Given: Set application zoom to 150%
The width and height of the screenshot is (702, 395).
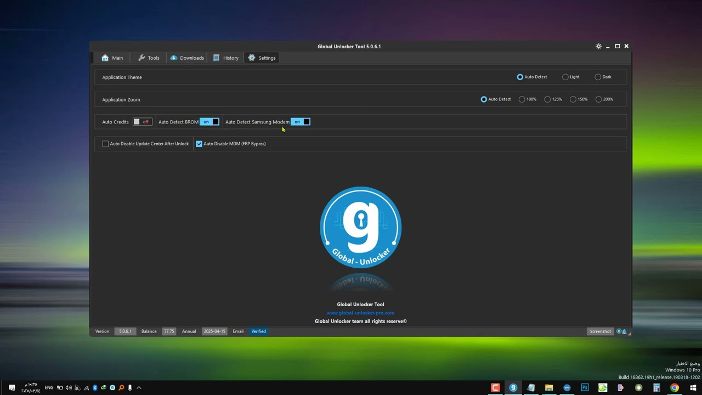Looking at the screenshot, I should tap(579, 99).
